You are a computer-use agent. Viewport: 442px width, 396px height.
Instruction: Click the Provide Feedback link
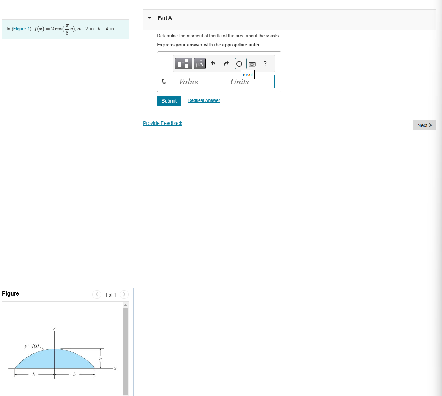coord(162,123)
